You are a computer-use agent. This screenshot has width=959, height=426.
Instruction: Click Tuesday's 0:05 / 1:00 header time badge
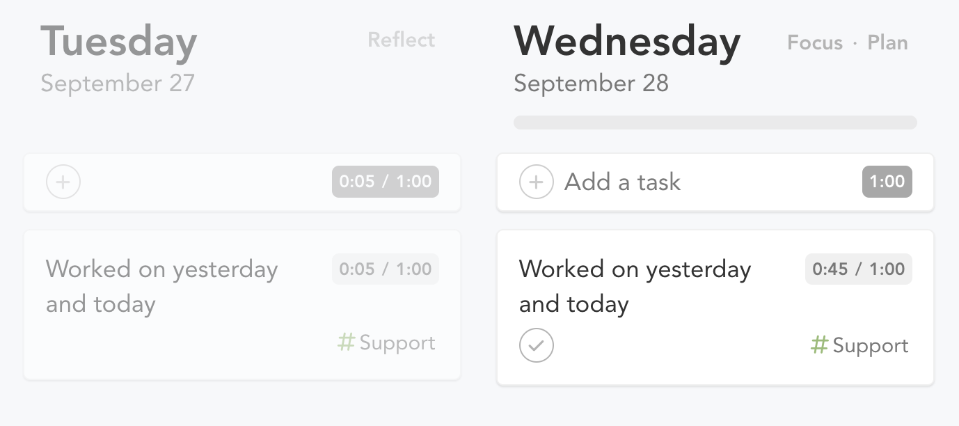point(386,182)
